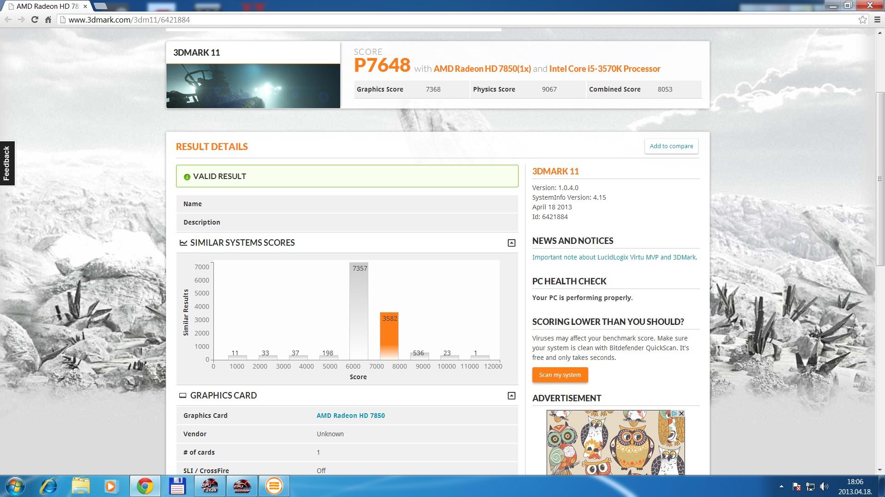Click the Vendor value Unknown
885x497 pixels.
[x=330, y=434]
